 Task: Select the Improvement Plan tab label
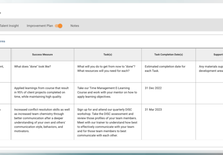[x=40, y=26]
